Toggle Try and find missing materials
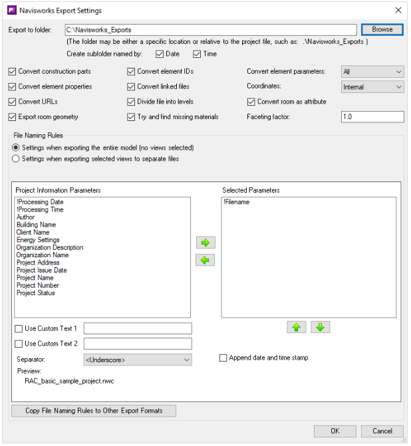Screen dimensions: 411x446 pyautogui.click(x=131, y=117)
